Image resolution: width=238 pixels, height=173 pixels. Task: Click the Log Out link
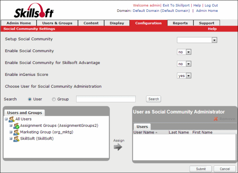[211, 6]
